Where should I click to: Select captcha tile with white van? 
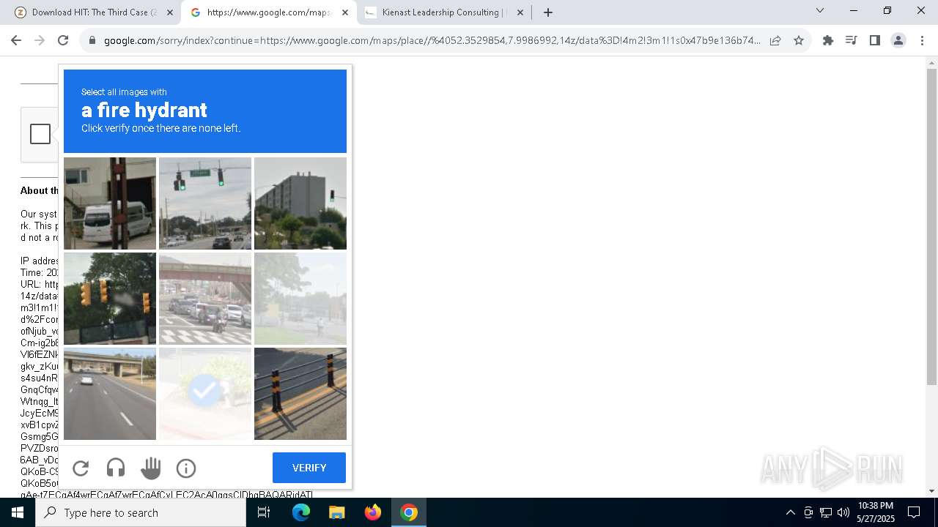(x=110, y=203)
